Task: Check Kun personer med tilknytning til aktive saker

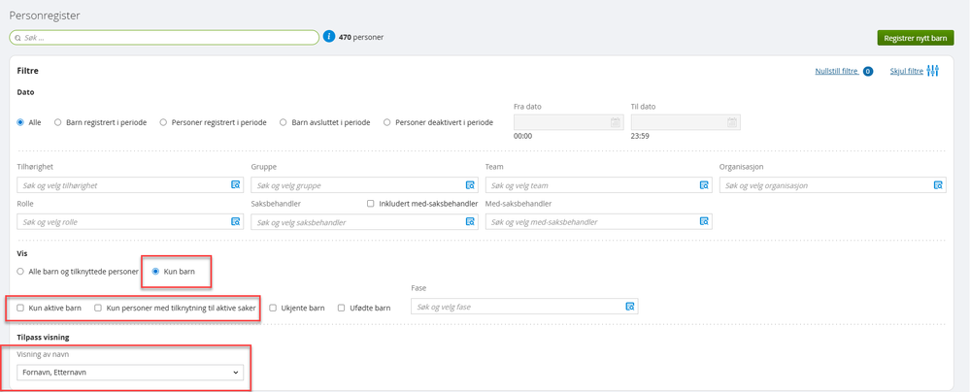Action: 98,308
